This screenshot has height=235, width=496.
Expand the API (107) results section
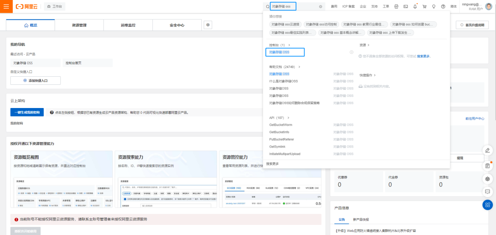point(288,118)
